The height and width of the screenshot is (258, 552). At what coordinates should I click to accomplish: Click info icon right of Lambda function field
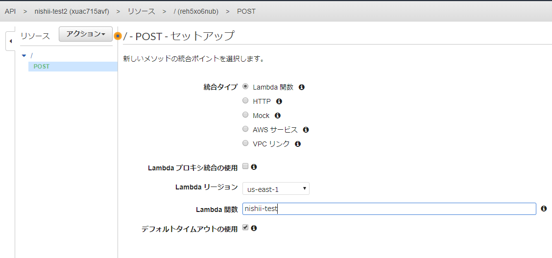point(544,209)
